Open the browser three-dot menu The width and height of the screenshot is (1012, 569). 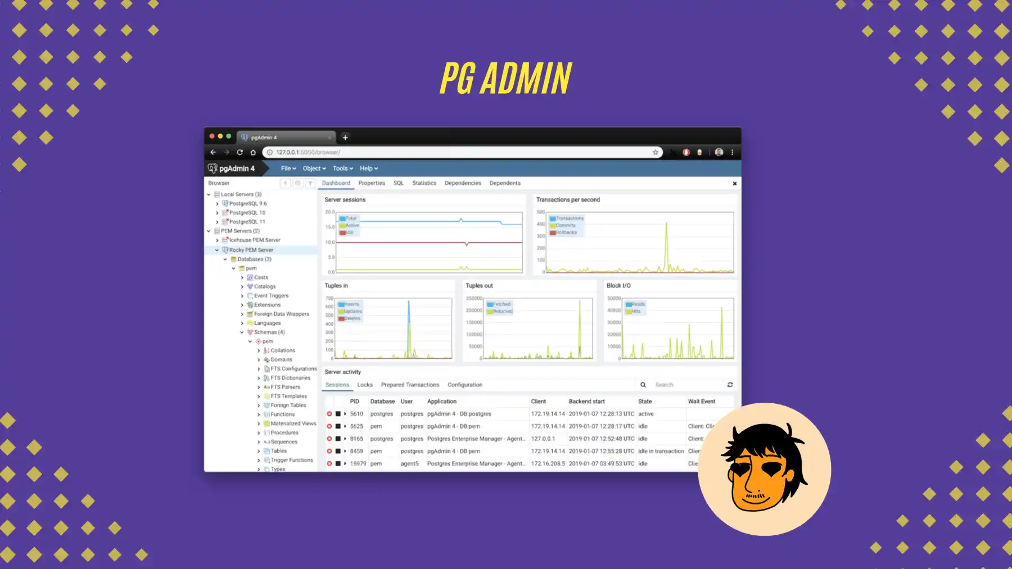pos(732,152)
